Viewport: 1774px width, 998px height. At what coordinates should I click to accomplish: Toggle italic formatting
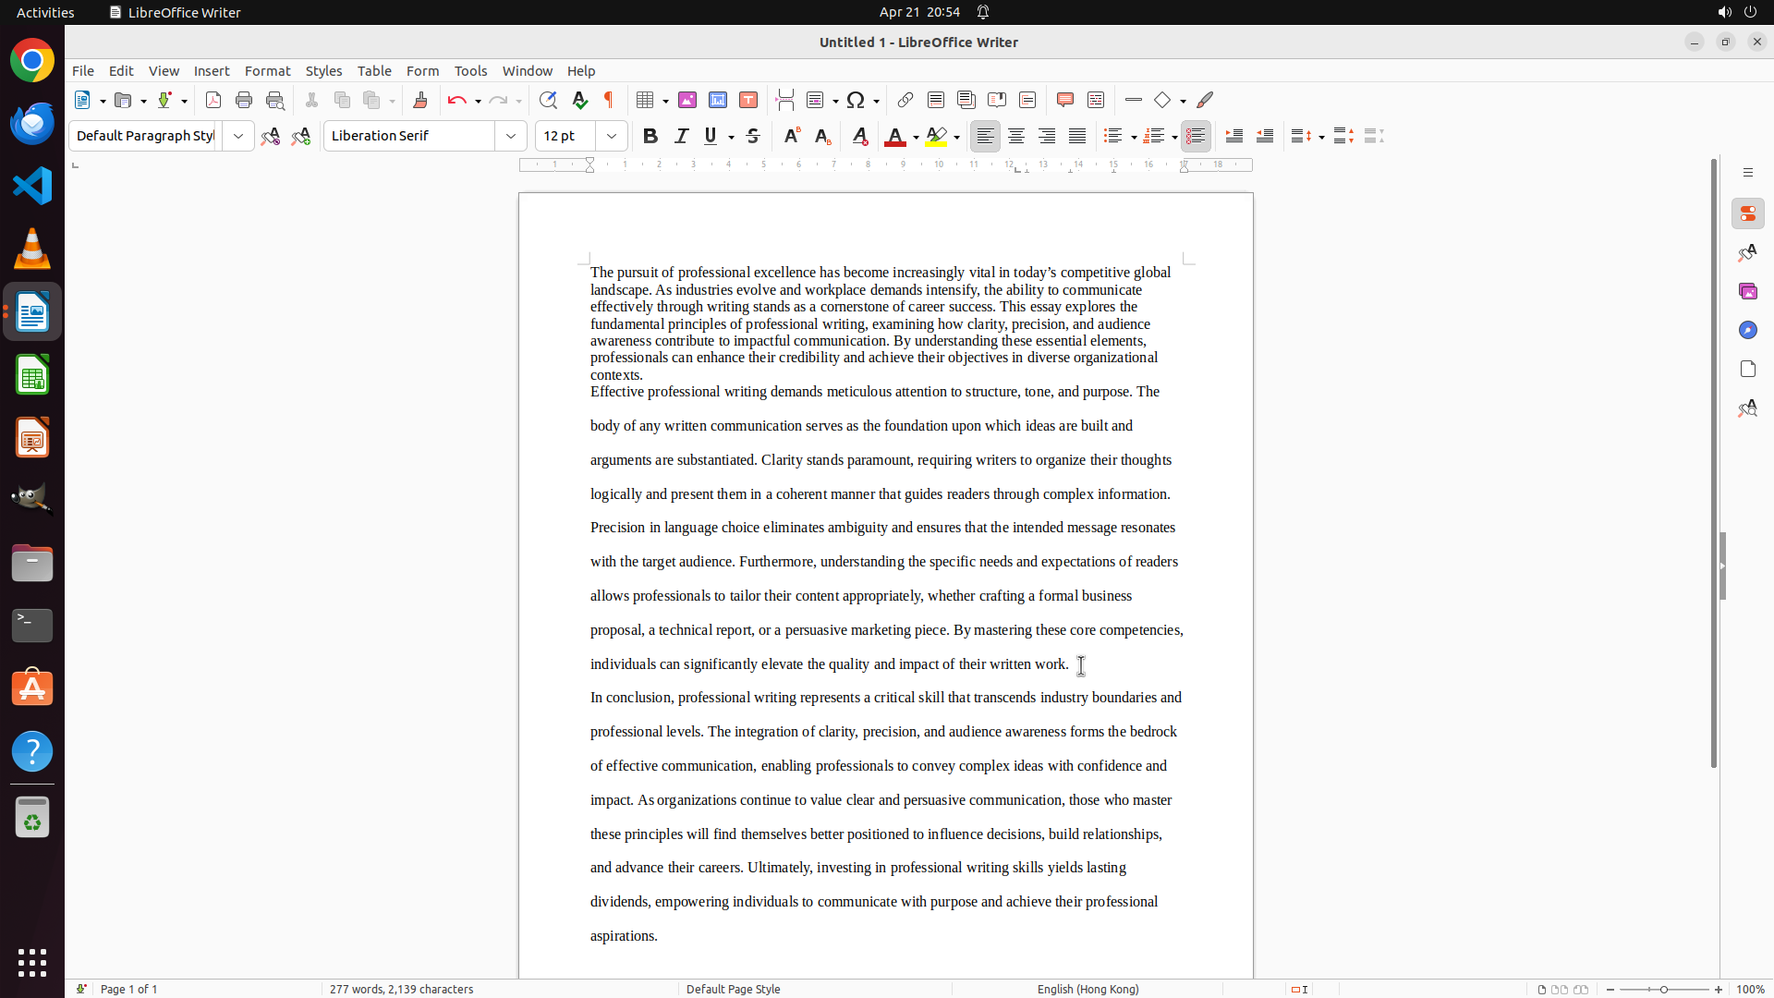[x=682, y=136]
